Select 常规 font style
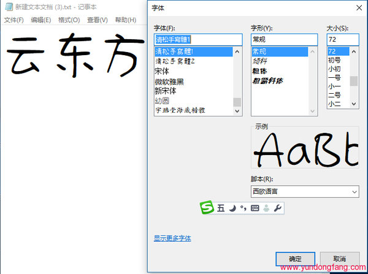The width and height of the screenshot is (368, 274). coord(280,51)
